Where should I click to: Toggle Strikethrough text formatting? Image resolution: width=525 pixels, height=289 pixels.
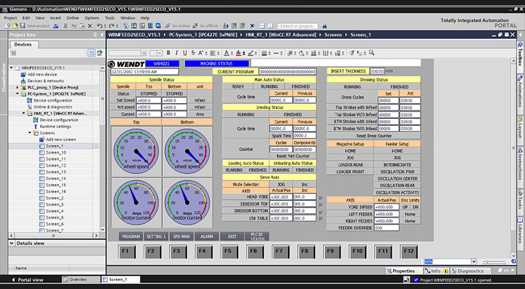(x=193, y=53)
